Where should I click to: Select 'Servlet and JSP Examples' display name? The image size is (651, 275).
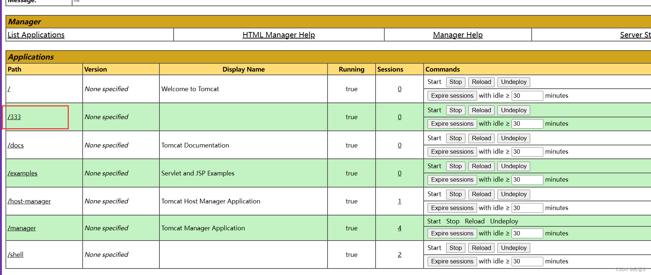coord(198,173)
